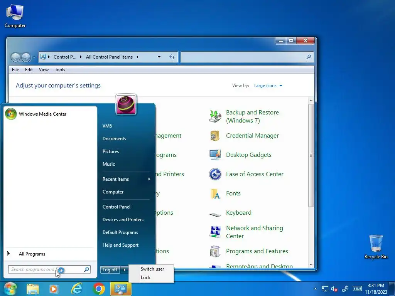Launch Windows Media Player from taskbar
This screenshot has height=296, width=395.
tap(54, 289)
